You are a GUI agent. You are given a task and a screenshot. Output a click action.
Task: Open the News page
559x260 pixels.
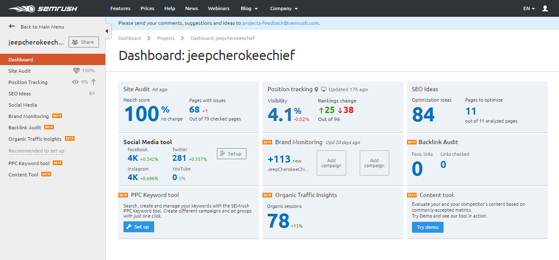click(192, 8)
